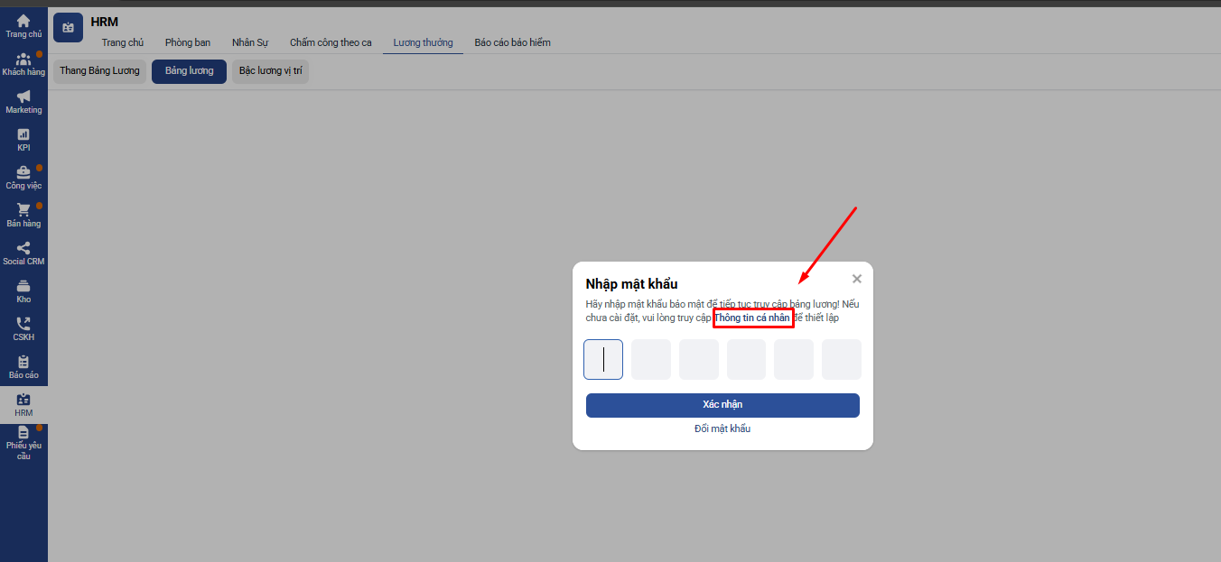Open the Kho warehouse icon
This screenshot has height=562, width=1221.
click(x=23, y=286)
